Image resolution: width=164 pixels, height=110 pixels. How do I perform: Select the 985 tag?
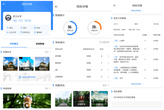(x=15, y=21)
